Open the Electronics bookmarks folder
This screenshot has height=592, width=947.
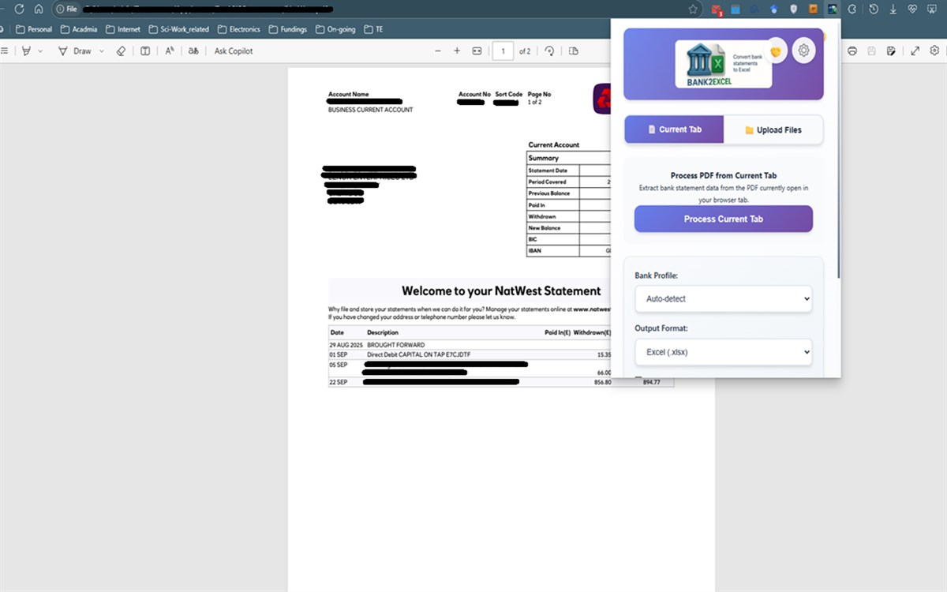click(x=238, y=29)
